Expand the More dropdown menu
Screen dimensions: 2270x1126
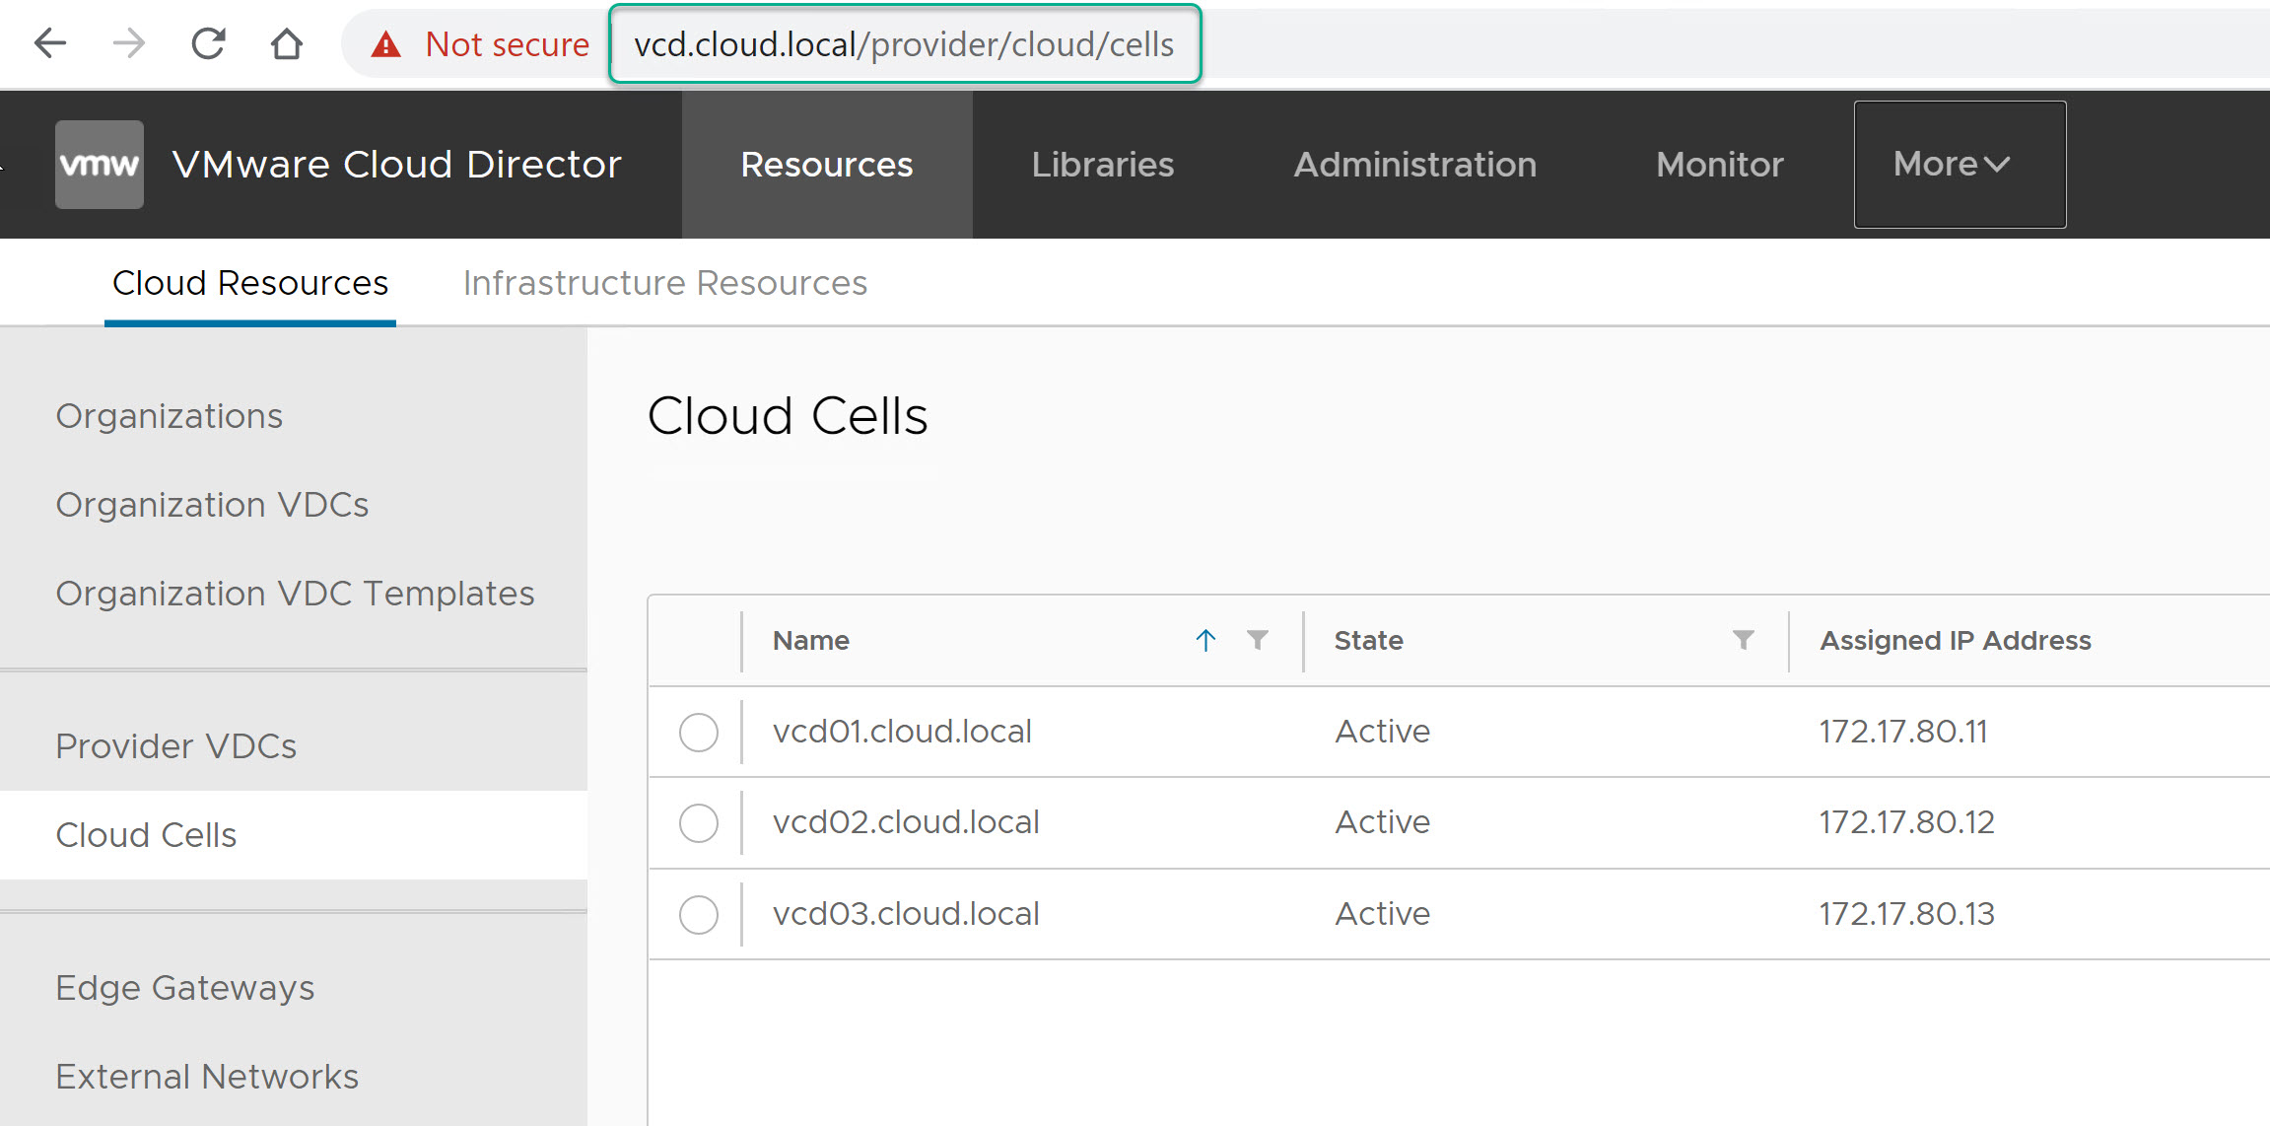tap(1959, 165)
